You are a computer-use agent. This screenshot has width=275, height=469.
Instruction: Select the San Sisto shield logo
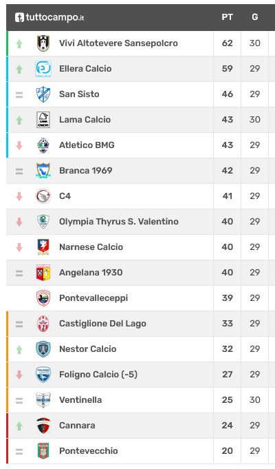(x=43, y=94)
